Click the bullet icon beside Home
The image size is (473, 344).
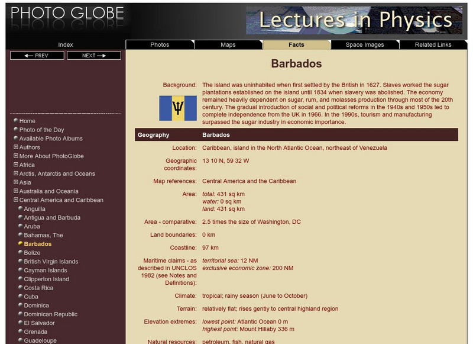click(16, 121)
